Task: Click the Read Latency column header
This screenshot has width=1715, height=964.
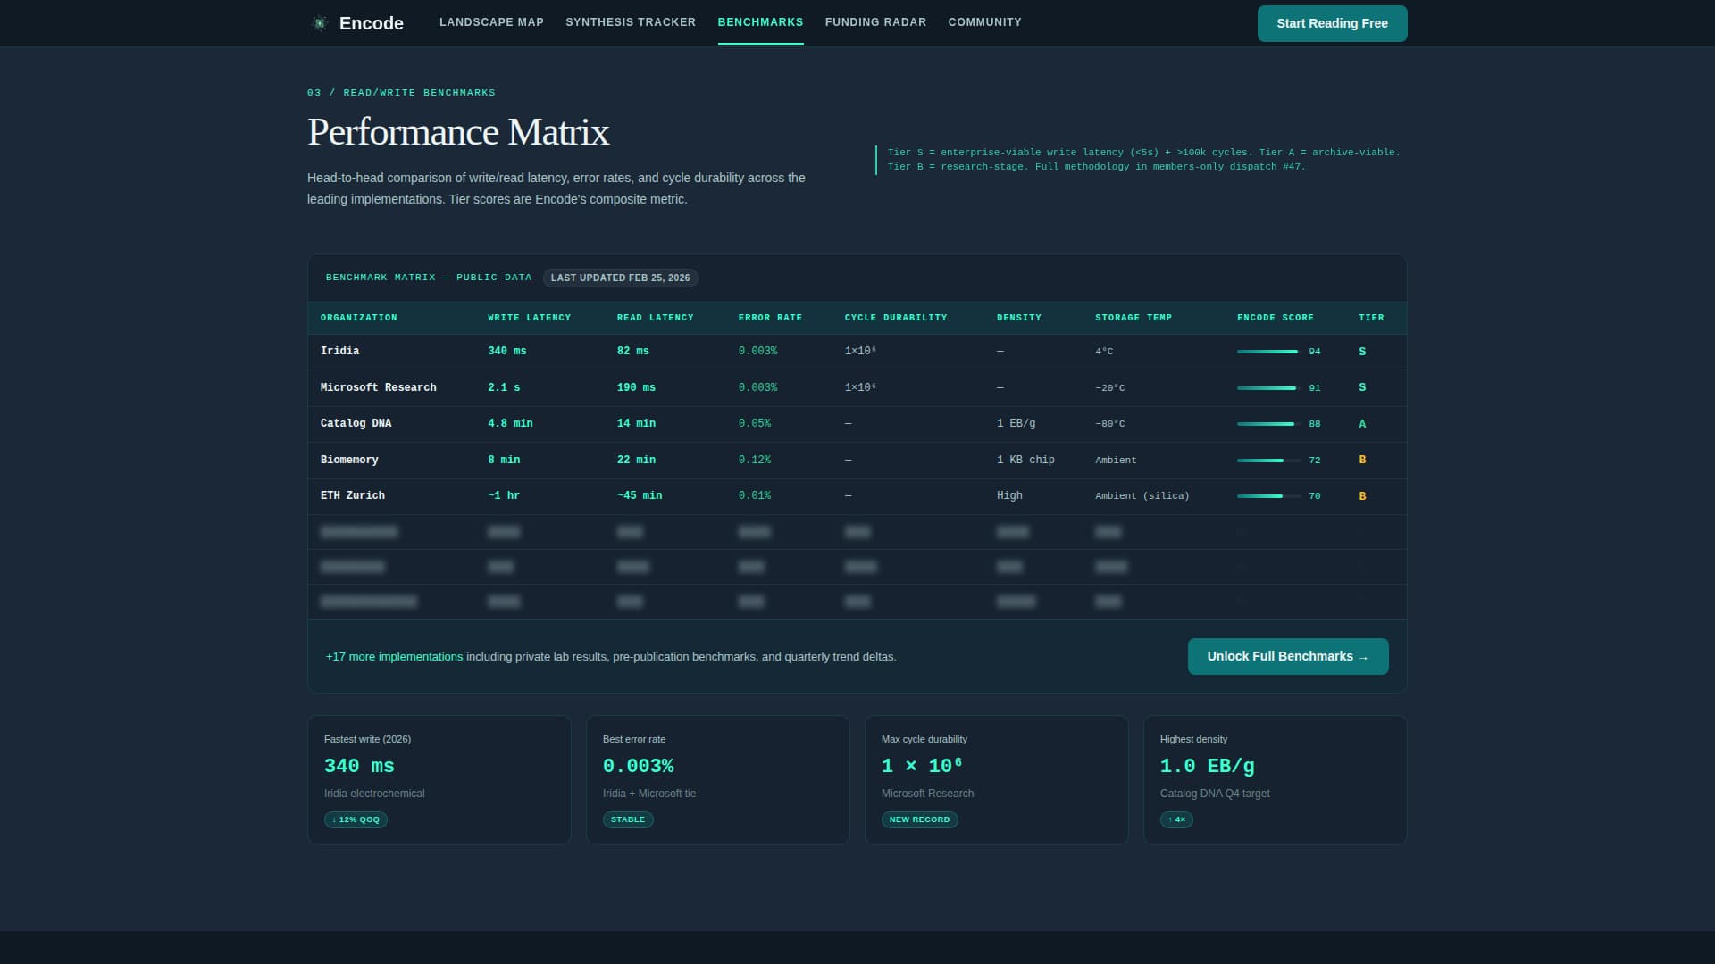Action: [x=655, y=318]
